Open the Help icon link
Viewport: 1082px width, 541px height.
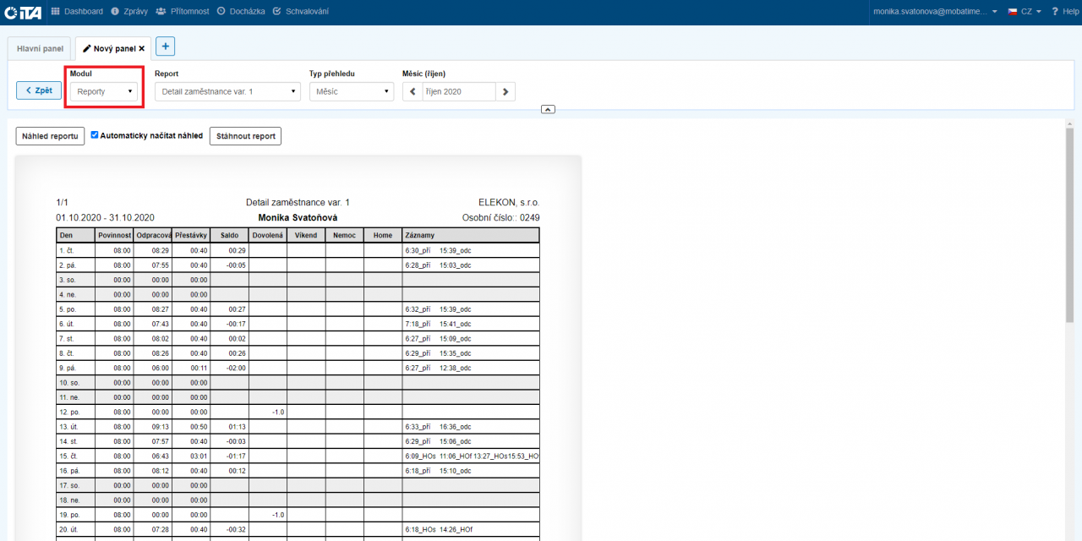pos(1064,12)
